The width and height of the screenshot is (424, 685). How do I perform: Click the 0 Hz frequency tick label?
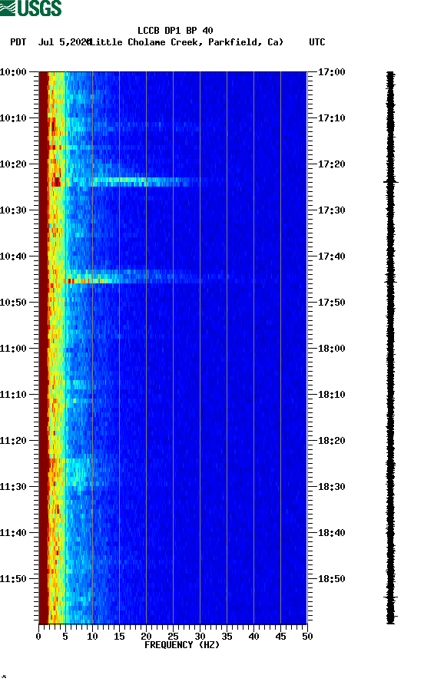coord(38,637)
